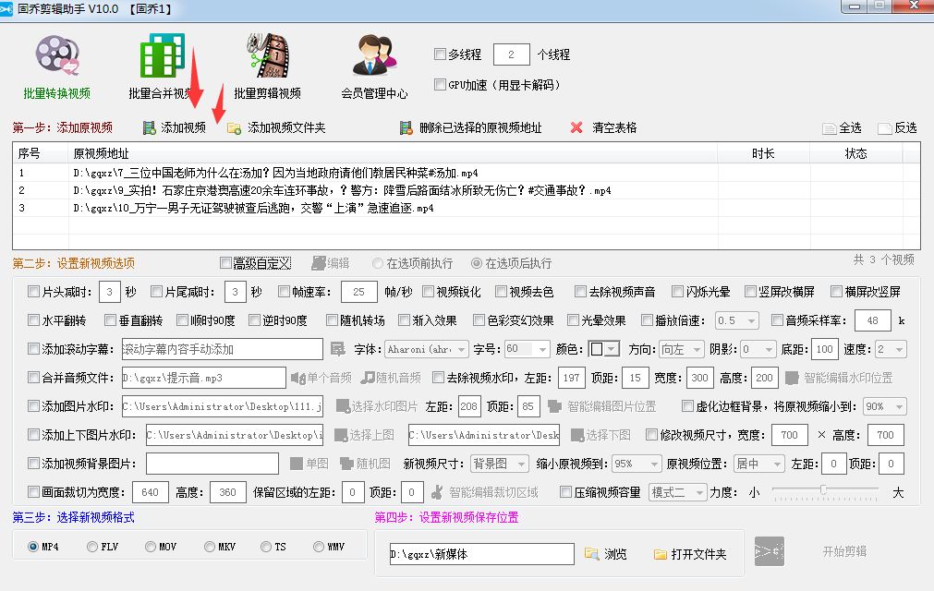Click the red X 清空表格 icon
Image resolution: width=934 pixels, height=591 pixels.
click(576, 127)
